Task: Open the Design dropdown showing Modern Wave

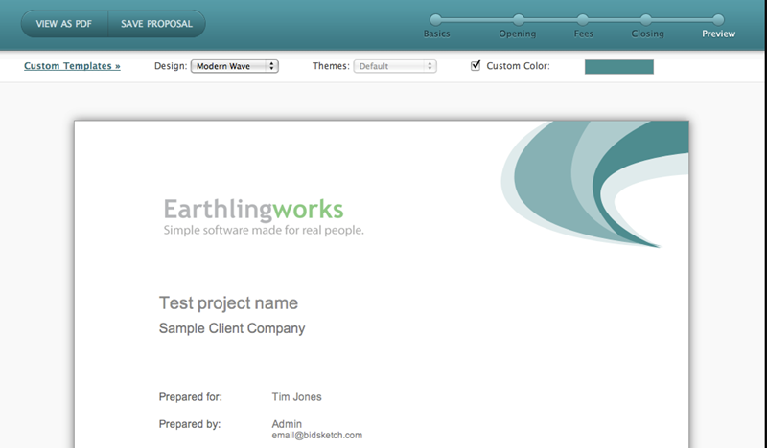Action: coord(235,66)
